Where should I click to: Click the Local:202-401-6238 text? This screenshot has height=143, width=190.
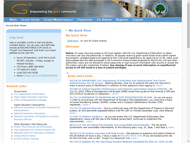point(27,73)
